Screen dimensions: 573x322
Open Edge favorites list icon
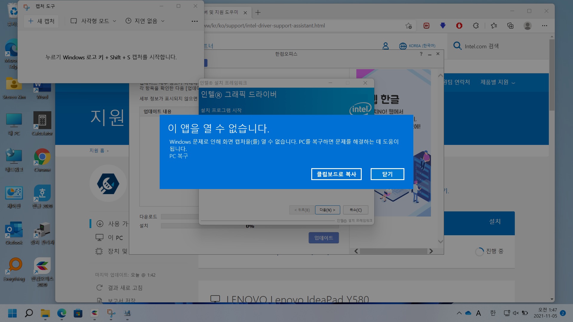(x=494, y=26)
